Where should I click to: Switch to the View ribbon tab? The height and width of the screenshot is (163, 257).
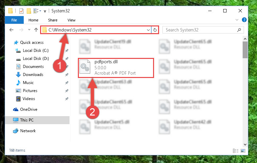pos(72,20)
